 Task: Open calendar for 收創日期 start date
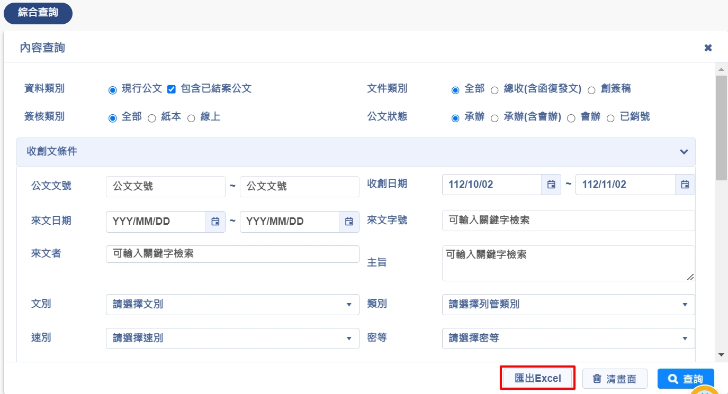pyautogui.click(x=551, y=185)
